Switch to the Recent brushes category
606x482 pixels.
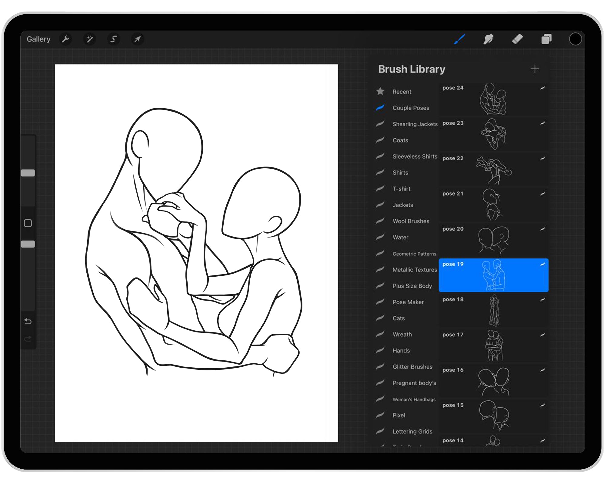pyautogui.click(x=401, y=92)
